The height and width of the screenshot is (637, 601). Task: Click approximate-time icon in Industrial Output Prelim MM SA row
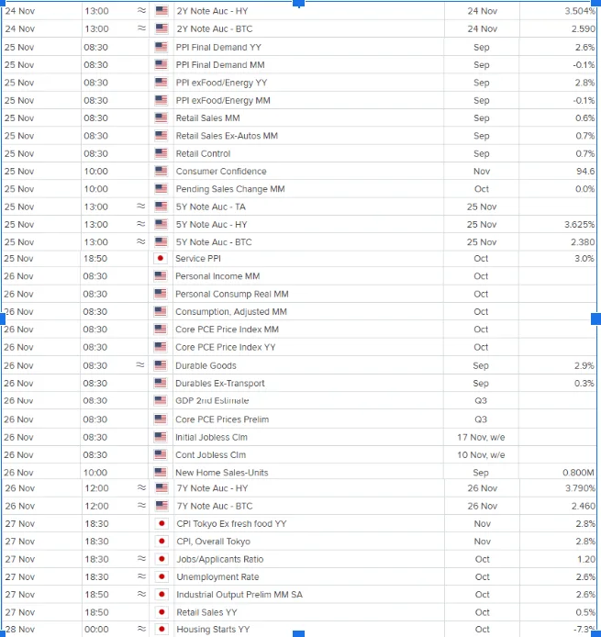pyautogui.click(x=141, y=594)
